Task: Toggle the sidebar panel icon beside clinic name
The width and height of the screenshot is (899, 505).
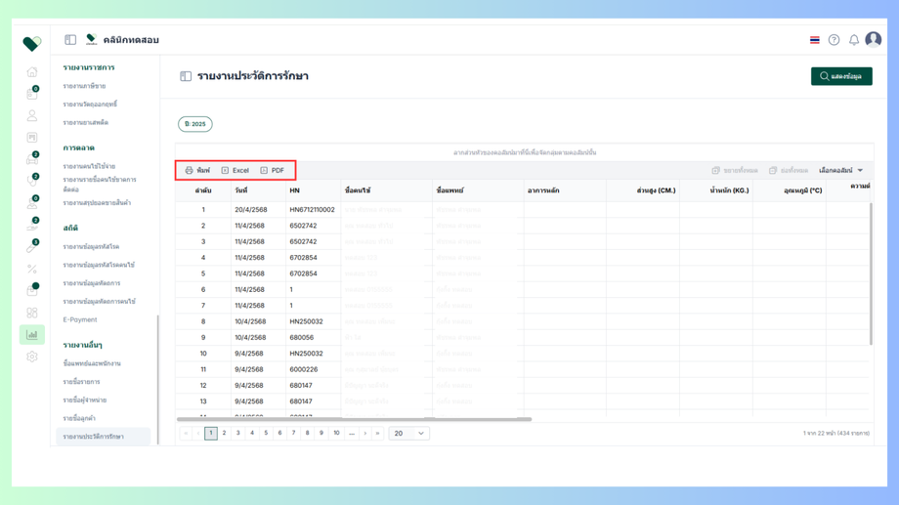Action: [x=70, y=39]
